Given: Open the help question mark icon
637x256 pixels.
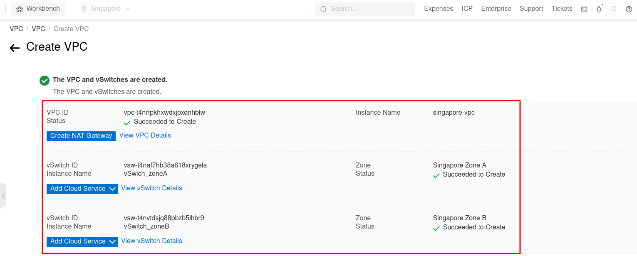Looking at the screenshot, I should (629, 9).
